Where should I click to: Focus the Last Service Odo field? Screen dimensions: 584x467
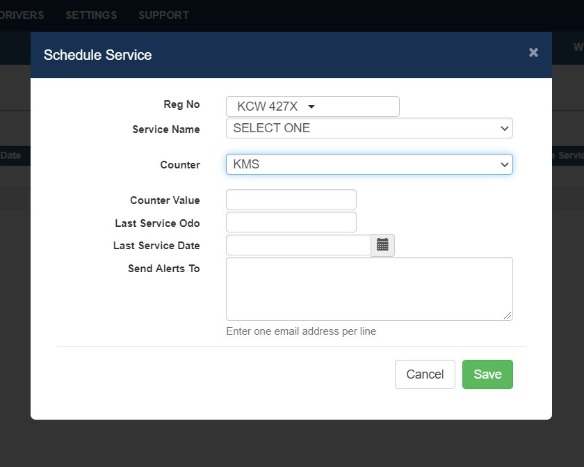point(291,223)
